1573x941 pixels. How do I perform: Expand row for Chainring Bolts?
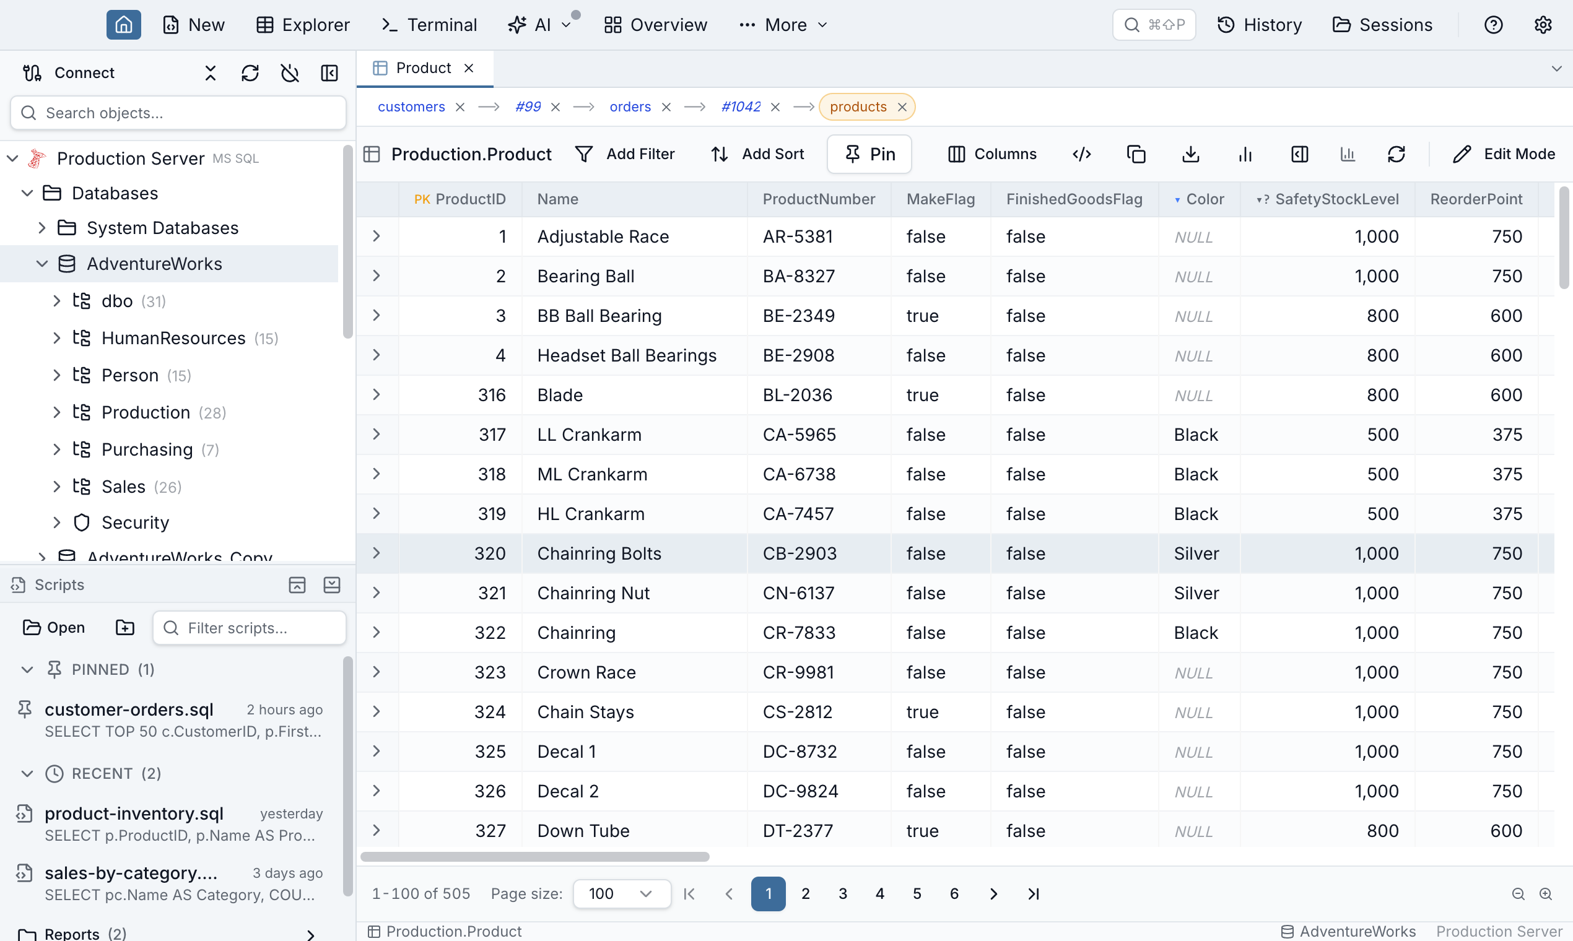[x=376, y=553]
